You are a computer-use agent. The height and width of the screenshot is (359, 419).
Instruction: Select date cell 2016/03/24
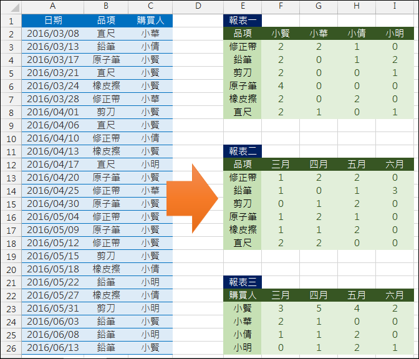[x=52, y=86]
